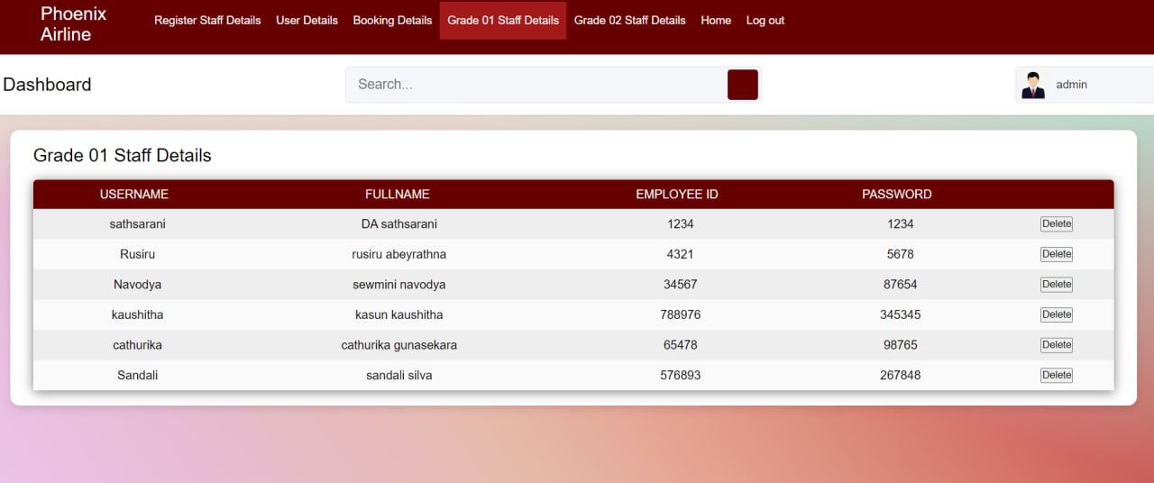Click the admin username label

(1072, 85)
